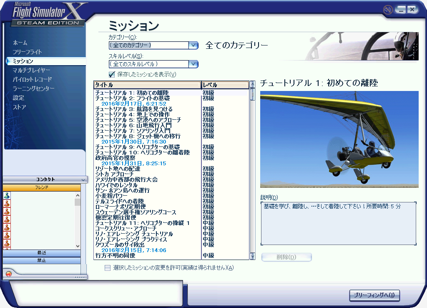This screenshot has height=308, width=427.
Task: Select チュートリアル 5: 空港へのアプローチ
Action: (138, 120)
